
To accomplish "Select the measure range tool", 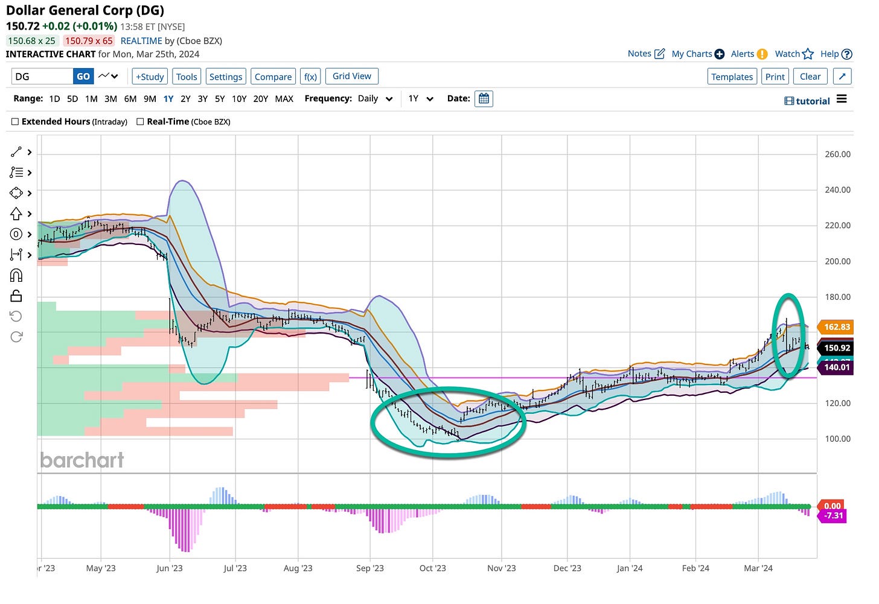I will pyautogui.click(x=16, y=255).
